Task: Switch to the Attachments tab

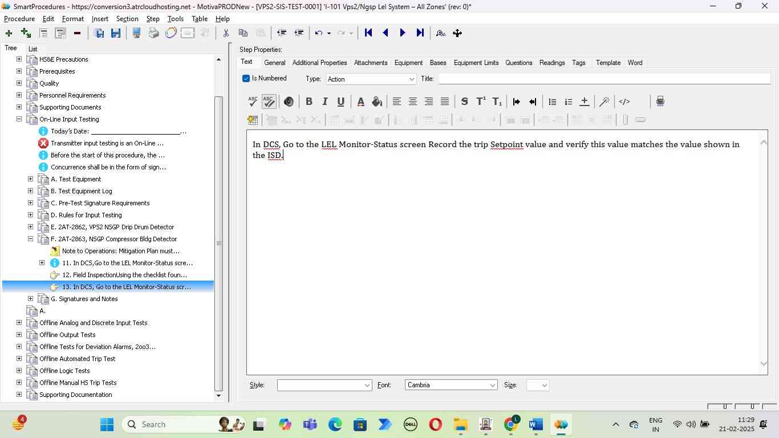Action: (371, 63)
